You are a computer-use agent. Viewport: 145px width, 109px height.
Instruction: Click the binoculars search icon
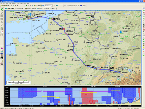(x=2, y=58)
